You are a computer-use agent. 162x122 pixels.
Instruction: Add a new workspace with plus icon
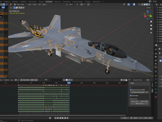(x=103, y=2)
